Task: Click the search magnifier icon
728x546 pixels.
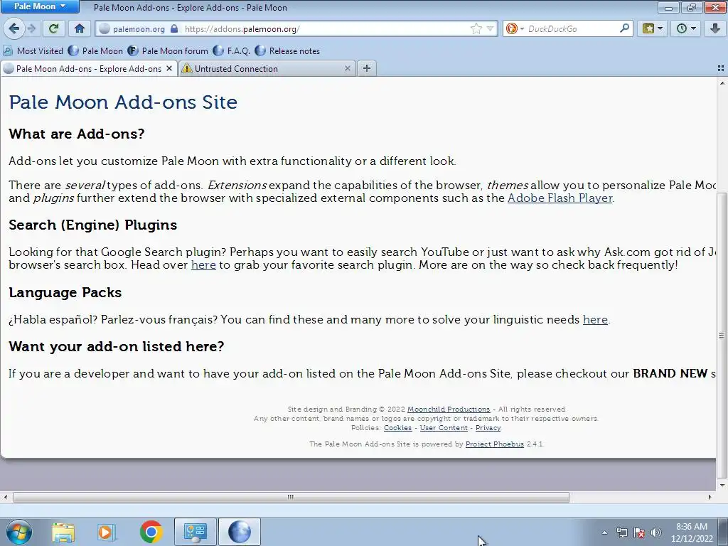Action: click(624, 28)
